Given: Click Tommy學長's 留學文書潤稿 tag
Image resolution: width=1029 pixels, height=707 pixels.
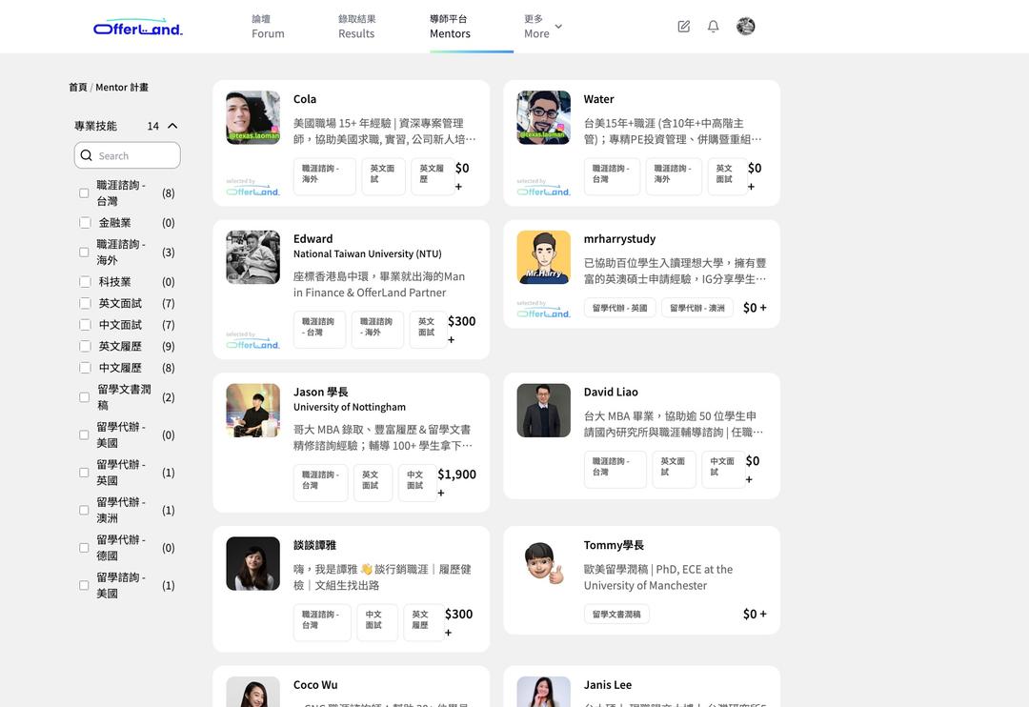Looking at the screenshot, I should 616,614.
